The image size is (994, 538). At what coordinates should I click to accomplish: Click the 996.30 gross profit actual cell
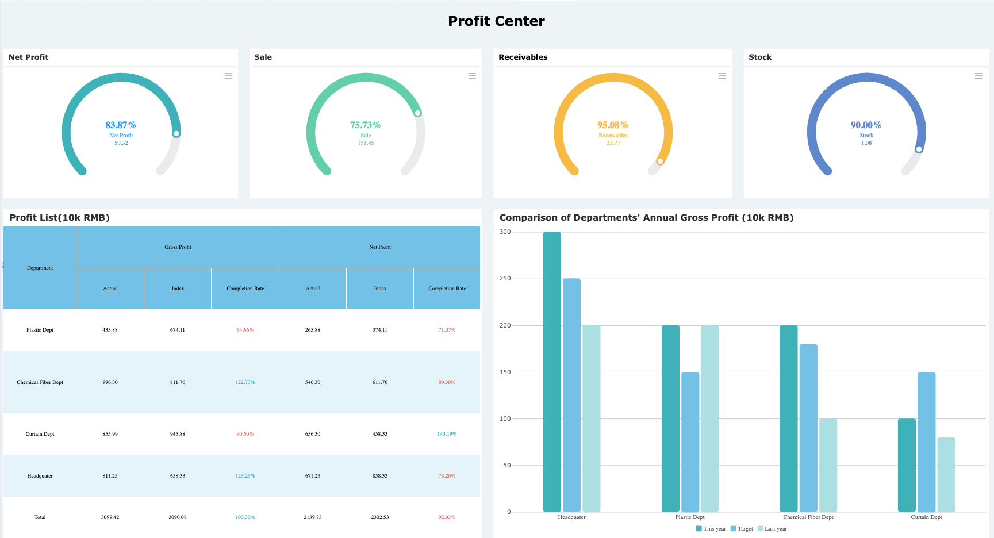pos(110,382)
